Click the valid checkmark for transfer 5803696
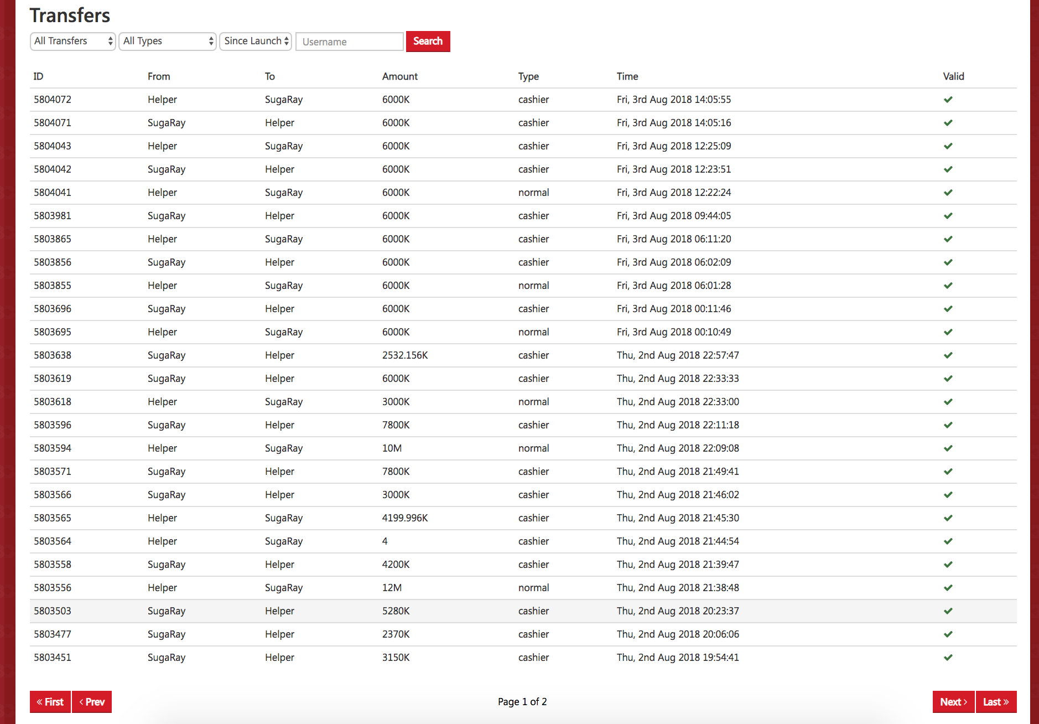The image size is (1039, 724). [948, 309]
